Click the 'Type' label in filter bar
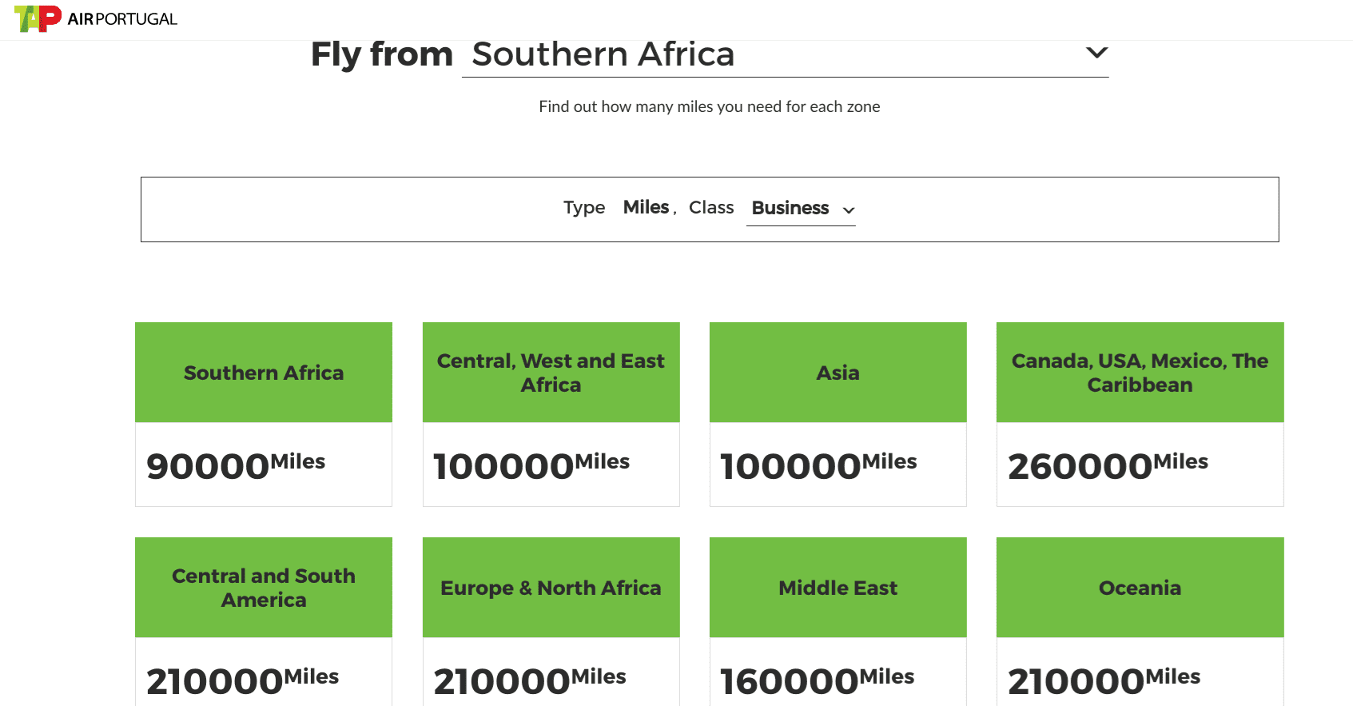Image resolution: width=1353 pixels, height=706 pixels. pyautogui.click(x=584, y=208)
